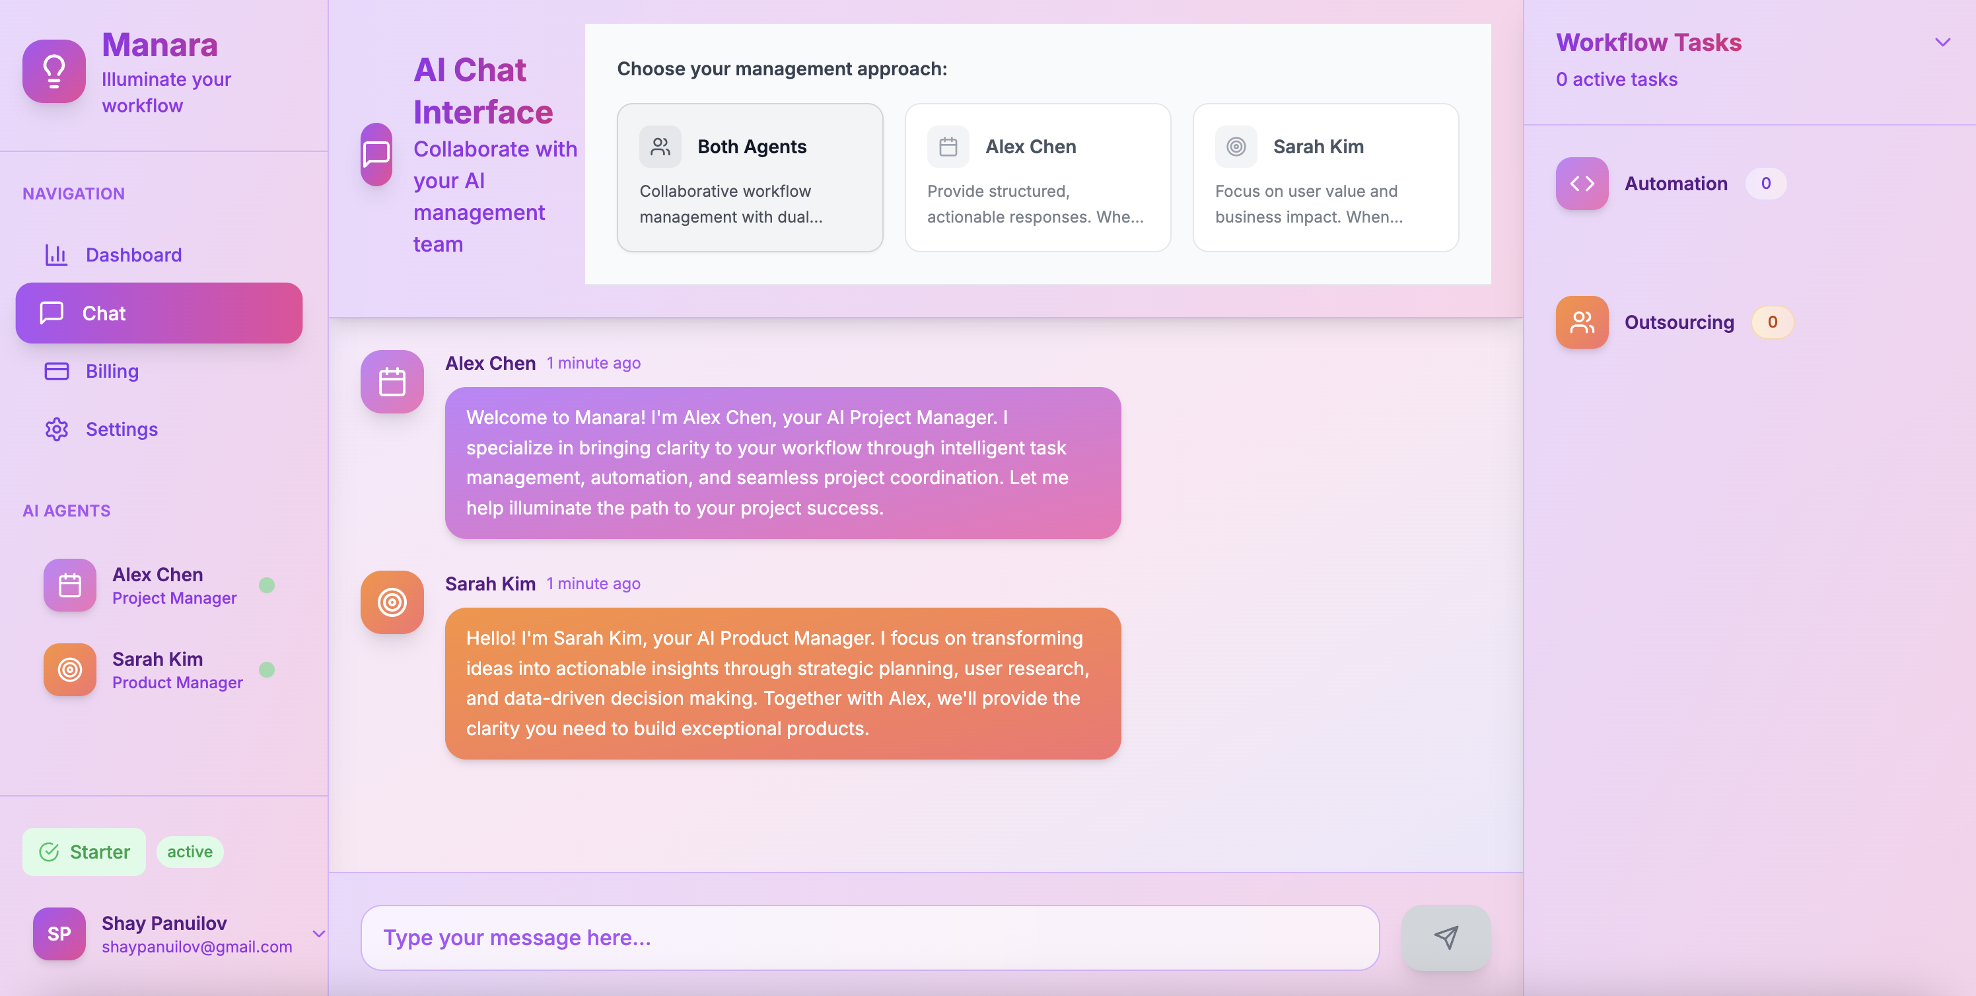Open Settings from the sidebar
The height and width of the screenshot is (996, 1976).
tap(122, 429)
